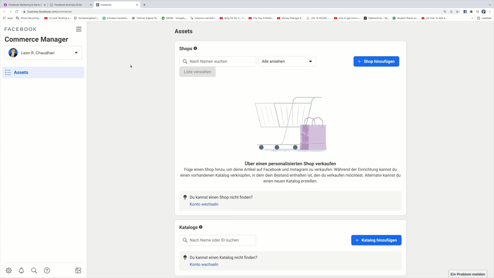Open GMSN - Vologda bookmark
Image resolution: width=494 pixels, height=278 pixels.
[x=174, y=18]
